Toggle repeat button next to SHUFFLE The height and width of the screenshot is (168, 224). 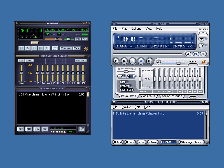click(x=77, y=48)
